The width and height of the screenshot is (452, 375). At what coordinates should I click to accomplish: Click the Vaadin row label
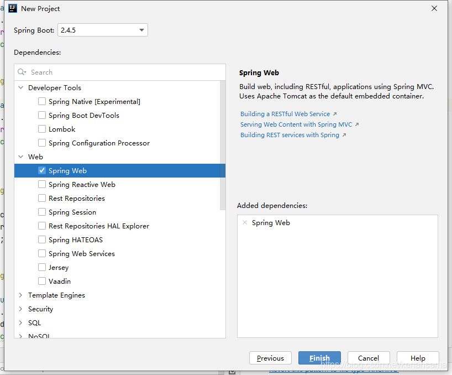coord(60,281)
